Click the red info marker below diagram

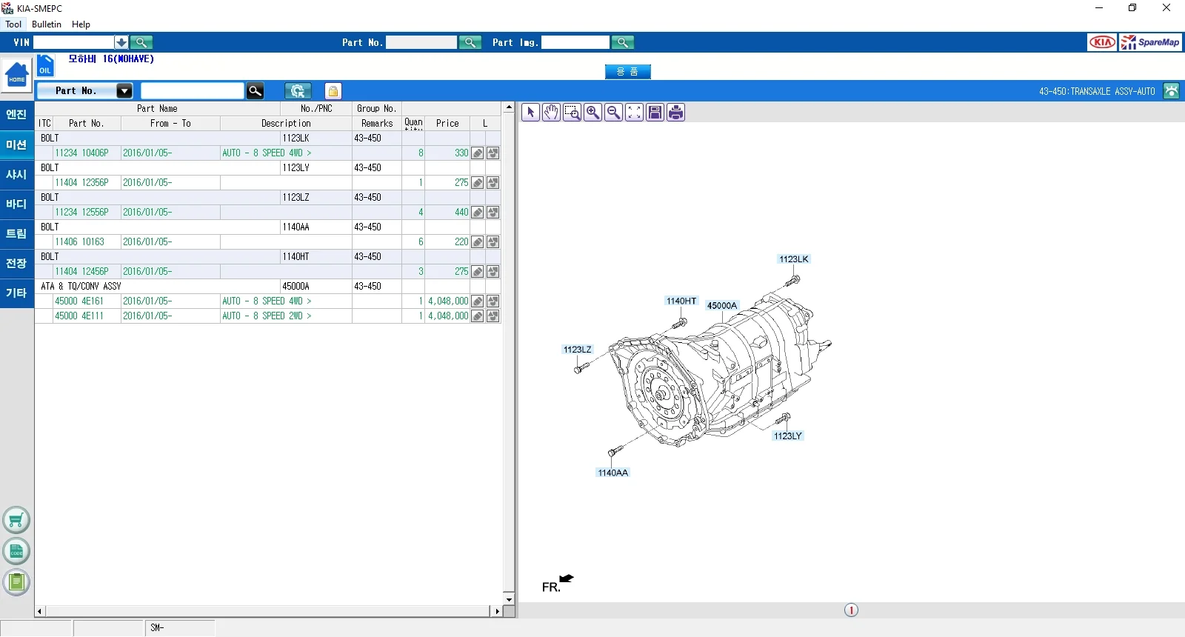click(x=851, y=610)
